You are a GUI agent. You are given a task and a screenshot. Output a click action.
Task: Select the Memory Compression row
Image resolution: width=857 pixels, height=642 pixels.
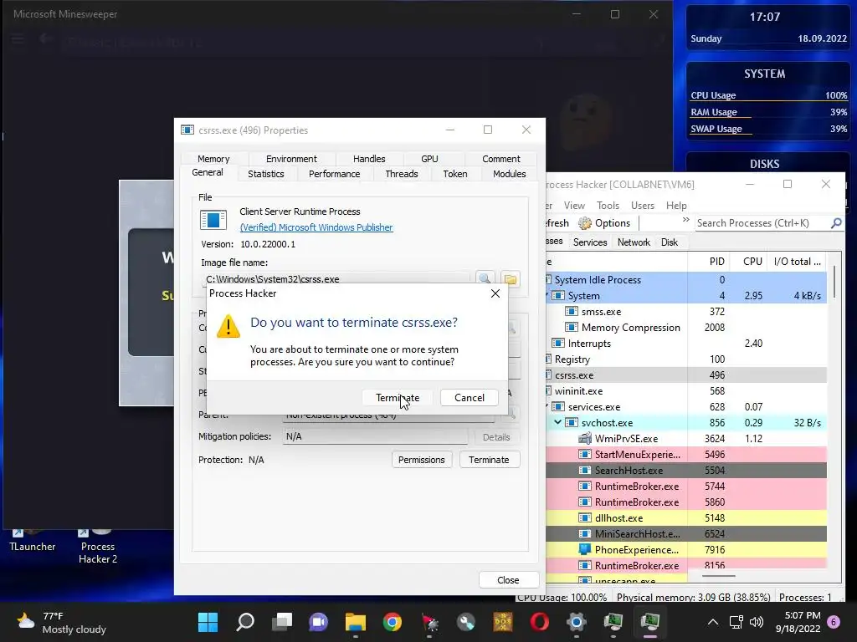tap(686, 327)
